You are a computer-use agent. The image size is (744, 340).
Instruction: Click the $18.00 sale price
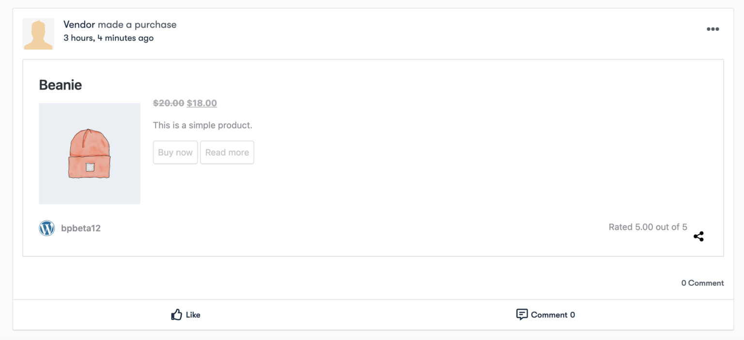[202, 103]
